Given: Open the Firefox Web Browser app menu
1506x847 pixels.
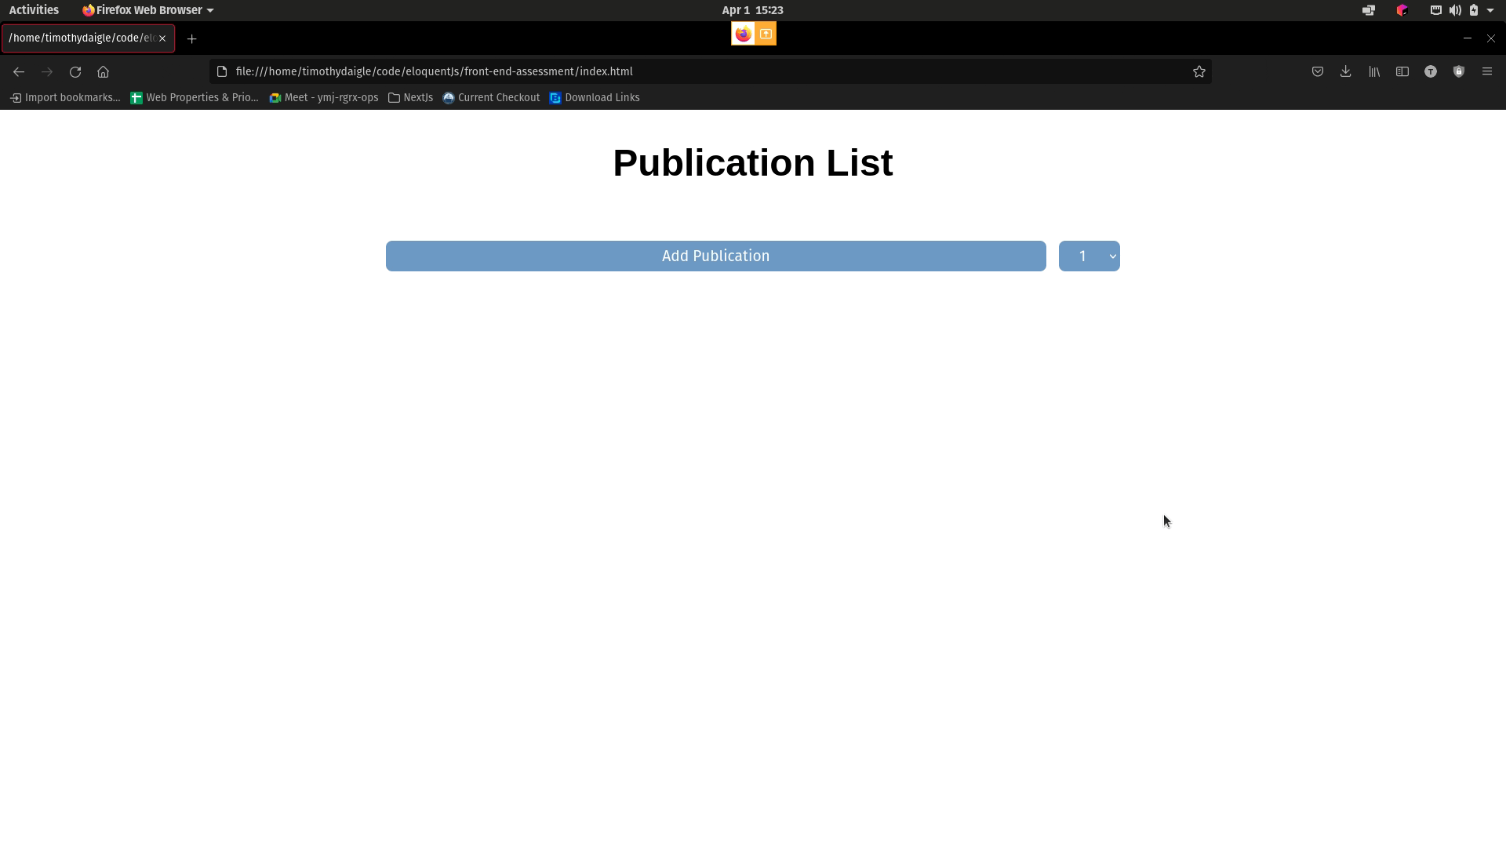Looking at the screenshot, I should (x=147, y=10).
